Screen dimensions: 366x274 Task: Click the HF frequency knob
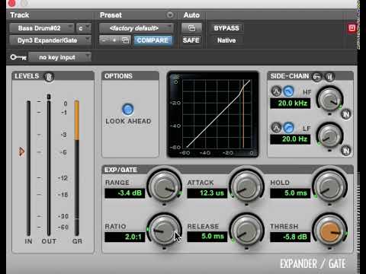329,100
